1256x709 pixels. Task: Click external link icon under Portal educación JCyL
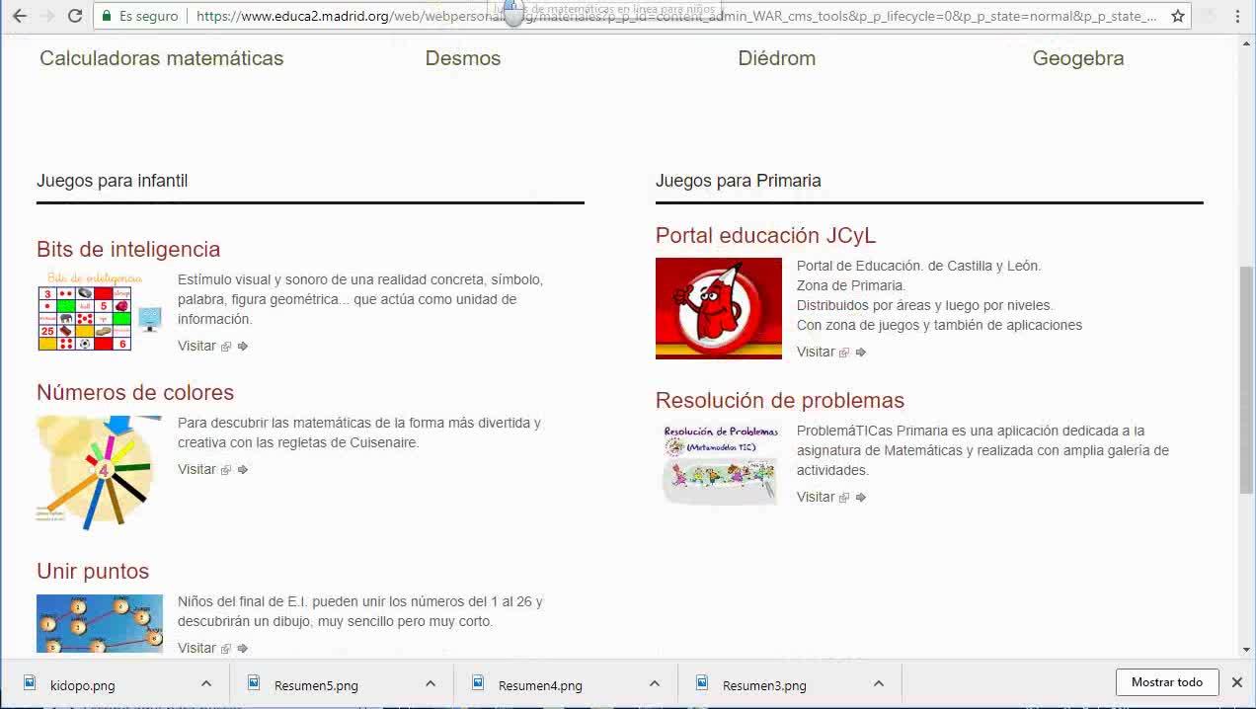844,353
